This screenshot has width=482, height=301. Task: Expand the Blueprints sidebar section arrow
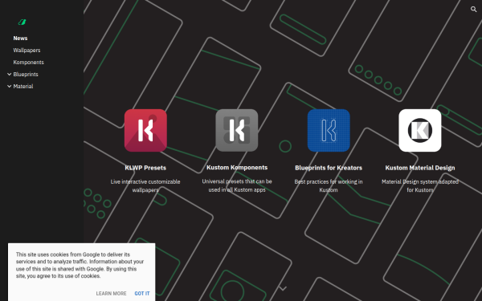click(9, 75)
